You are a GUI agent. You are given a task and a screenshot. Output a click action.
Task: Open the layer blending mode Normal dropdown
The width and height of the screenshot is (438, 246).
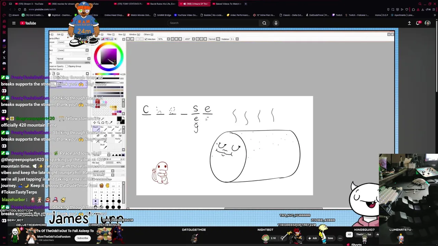click(73, 59)
